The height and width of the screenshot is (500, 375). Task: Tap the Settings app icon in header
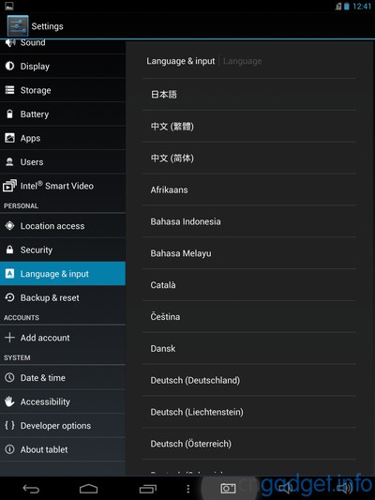click(18, 26)
